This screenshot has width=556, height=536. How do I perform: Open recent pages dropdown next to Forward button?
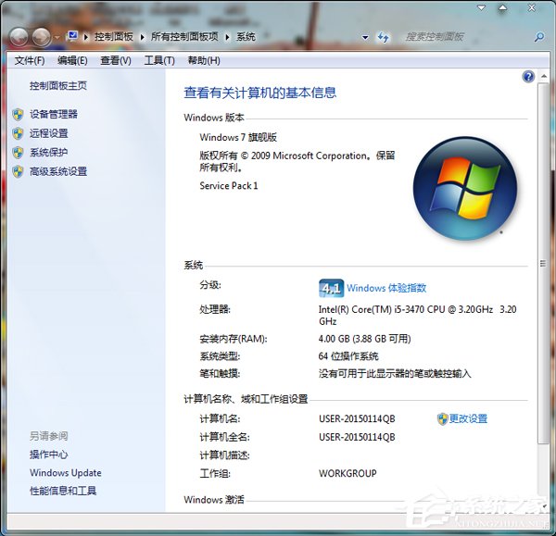(x=57, y=37)
